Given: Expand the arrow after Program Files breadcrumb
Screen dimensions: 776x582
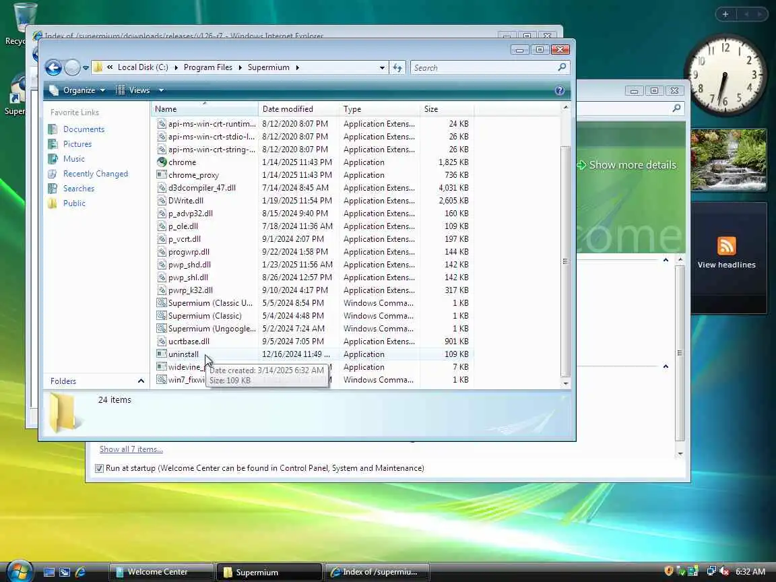Looking at the screenshot, I should click(x=240, y=68).
